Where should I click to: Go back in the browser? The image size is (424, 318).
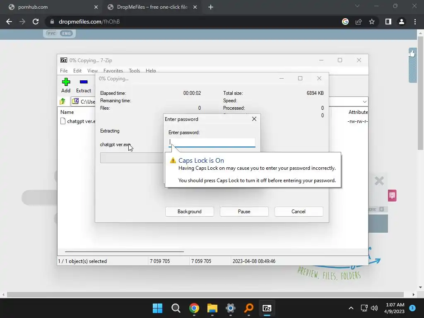click(9, 22)
